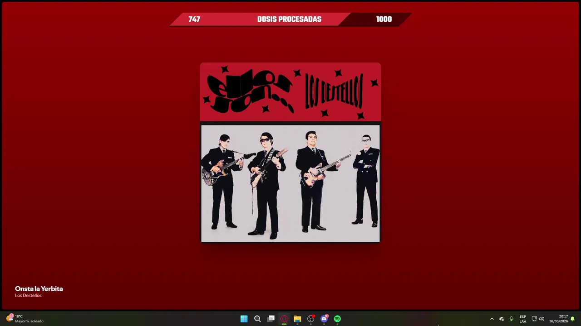Open the weather widget showing 18°C
This screenshot has width=581, height=326.
click(25, 319)
